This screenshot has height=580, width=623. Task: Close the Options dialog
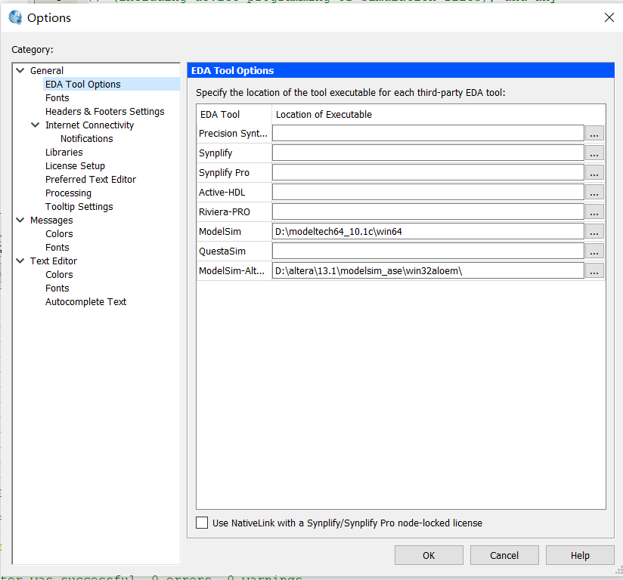pos(609,17)
